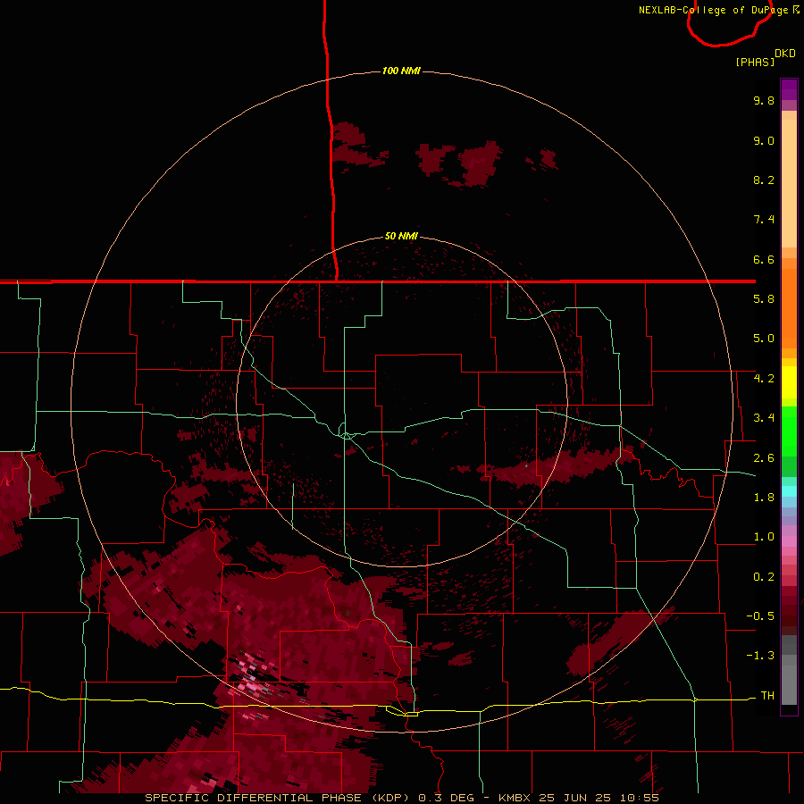Click the 7.4 value on color scale
804x804 pixels.
click(764, 220)
